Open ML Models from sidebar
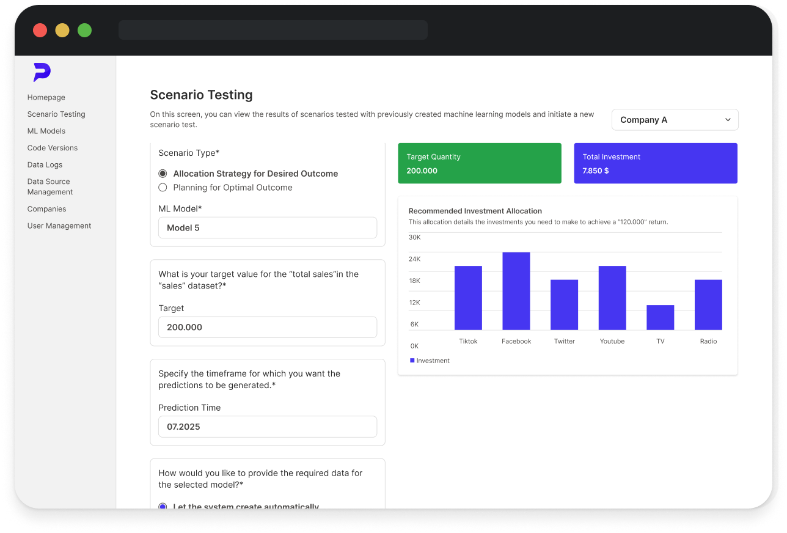The image size is (787, 533). 46,131
